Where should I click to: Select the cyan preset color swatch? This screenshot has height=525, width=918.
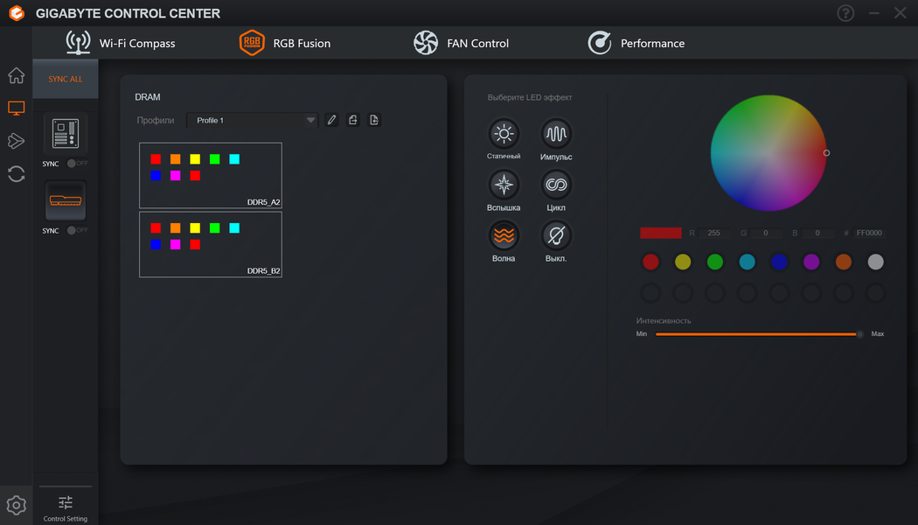click(747, 262)
